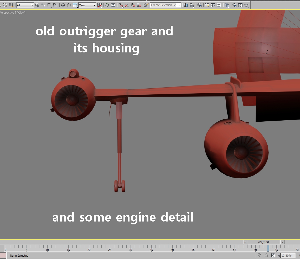Click the Render Production teapot icon
Image resolution: width=300 pixels, height=259 pixels.
point(247,5)
